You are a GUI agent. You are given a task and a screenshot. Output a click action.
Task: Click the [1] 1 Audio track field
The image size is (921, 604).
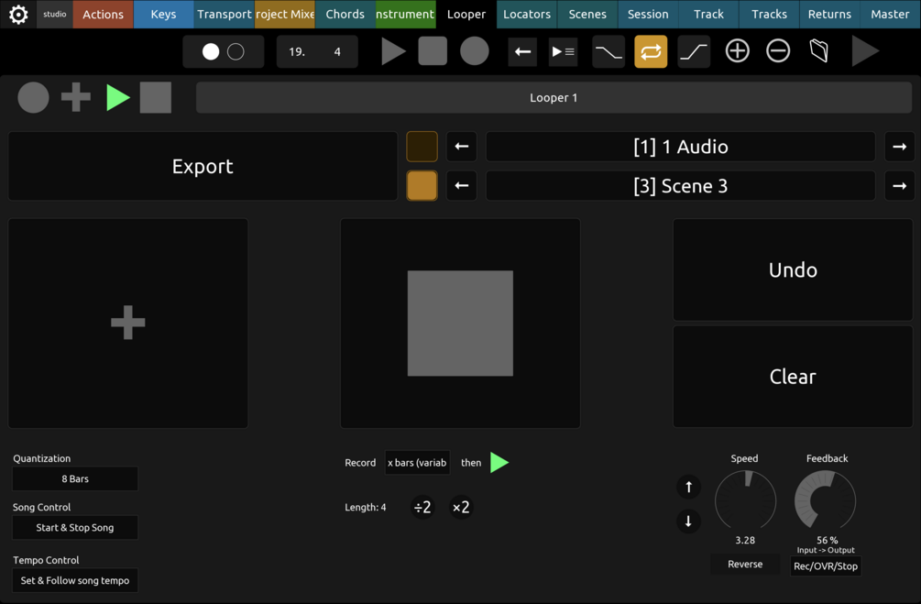tap(680, 147)
